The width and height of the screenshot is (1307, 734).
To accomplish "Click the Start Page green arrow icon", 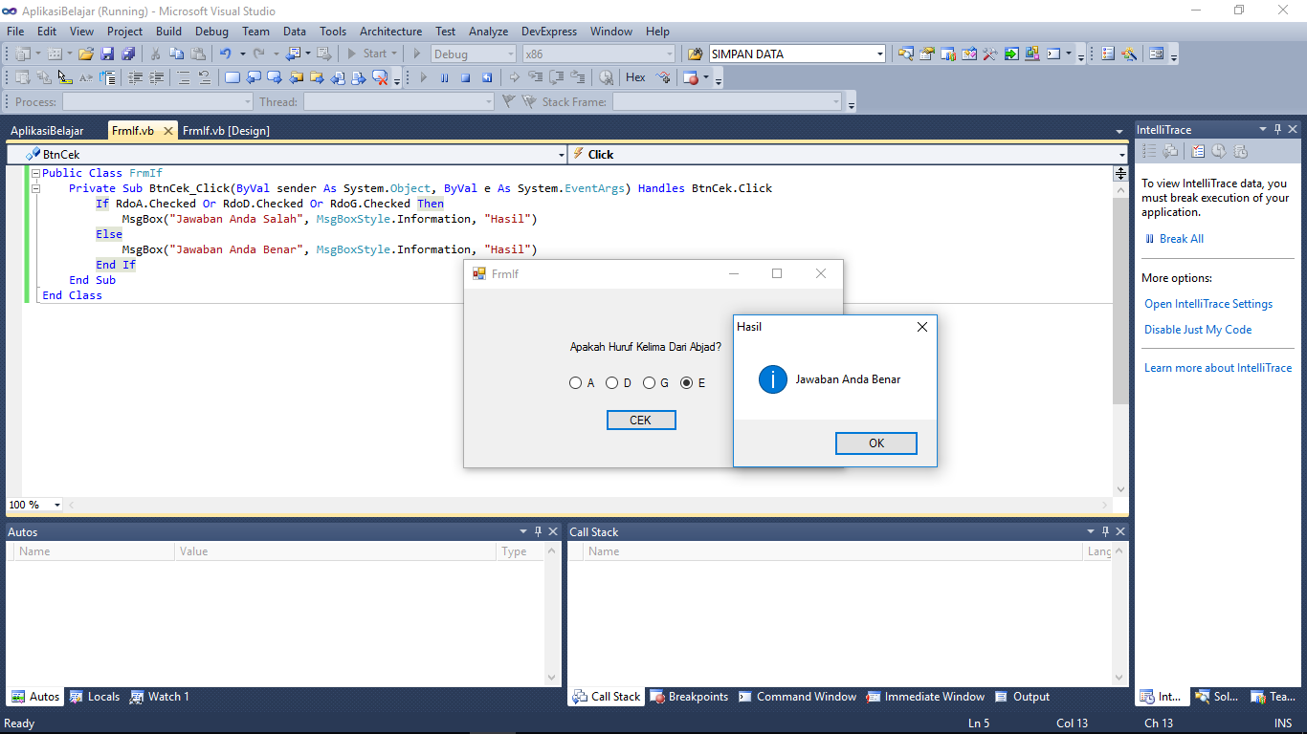I will click(1011, 54).
